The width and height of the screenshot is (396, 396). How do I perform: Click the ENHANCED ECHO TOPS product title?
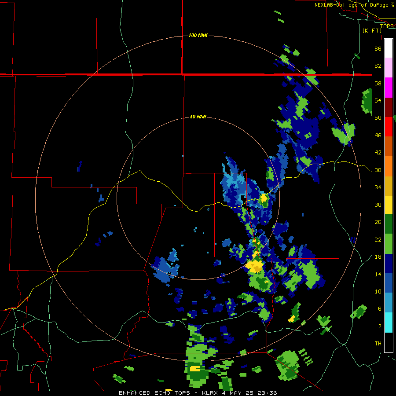[154, 393]
